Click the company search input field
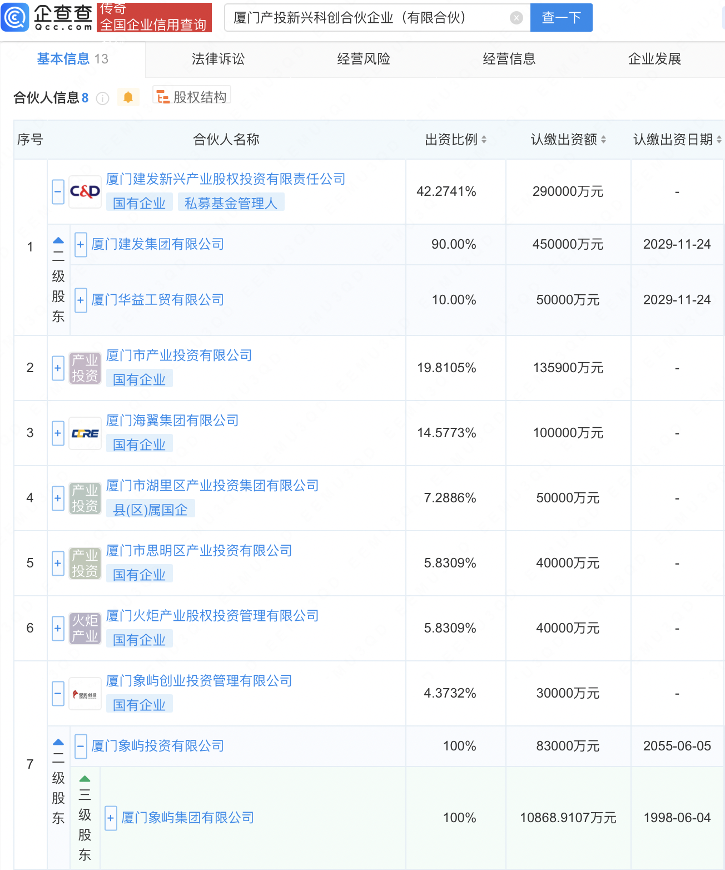The image size is (725, 870). 367,18
